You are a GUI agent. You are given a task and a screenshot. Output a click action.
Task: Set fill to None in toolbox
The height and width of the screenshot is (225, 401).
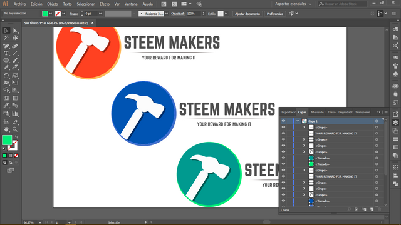pos(16,156)
